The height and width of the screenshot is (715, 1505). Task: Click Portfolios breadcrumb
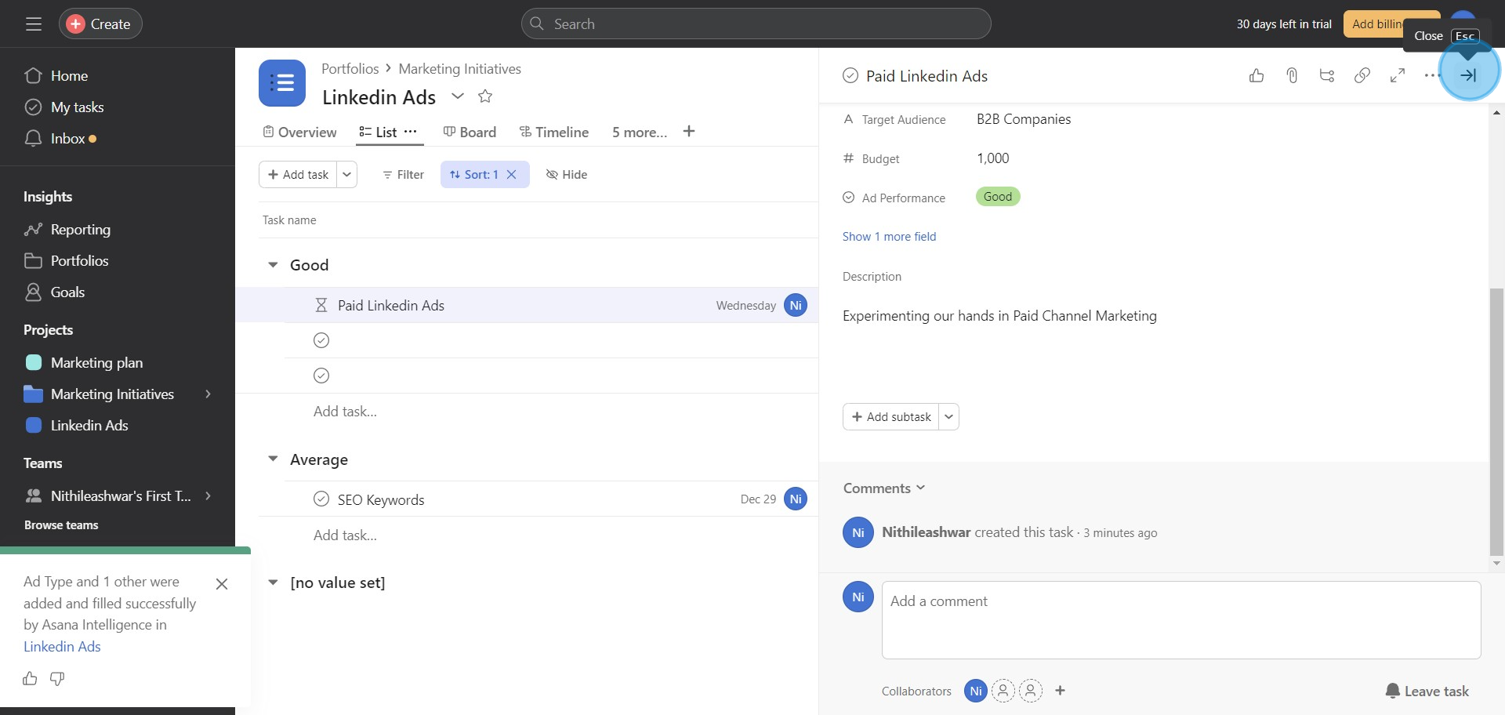coord(350,69)
